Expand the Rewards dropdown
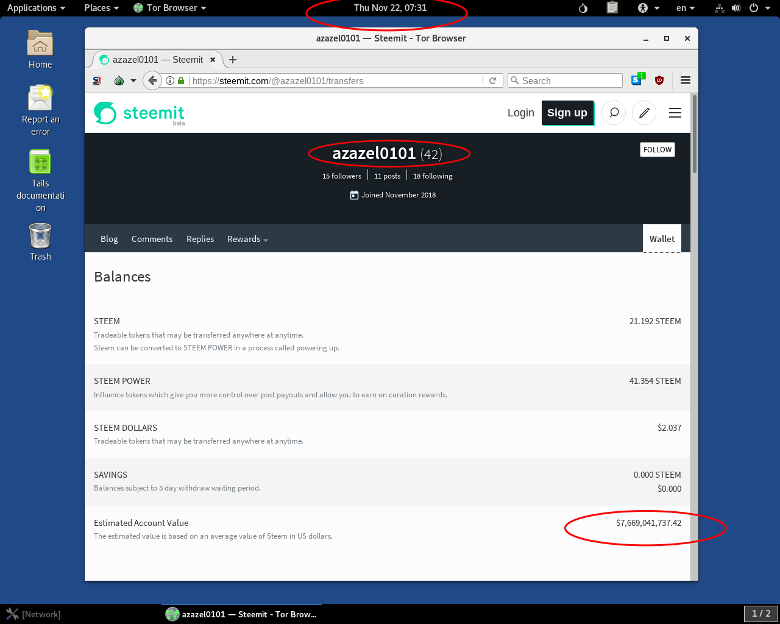 click(x=247, y=239)
